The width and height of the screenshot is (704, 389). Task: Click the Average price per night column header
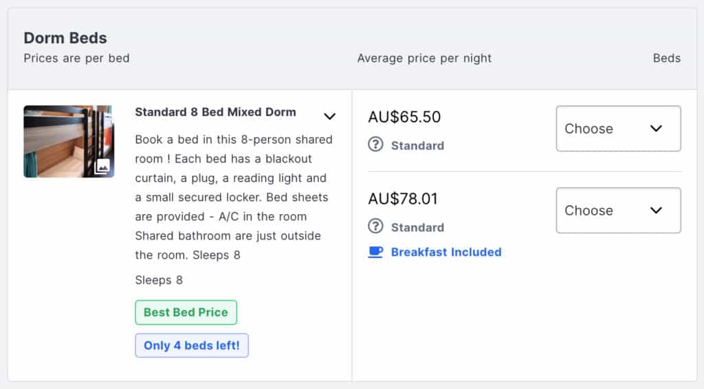[424, 58]
